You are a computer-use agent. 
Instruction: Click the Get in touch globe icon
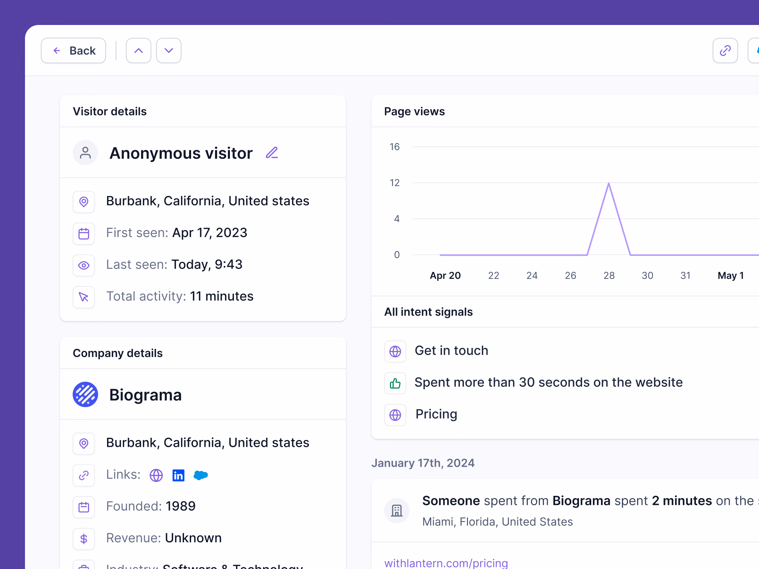coord(395,351)
